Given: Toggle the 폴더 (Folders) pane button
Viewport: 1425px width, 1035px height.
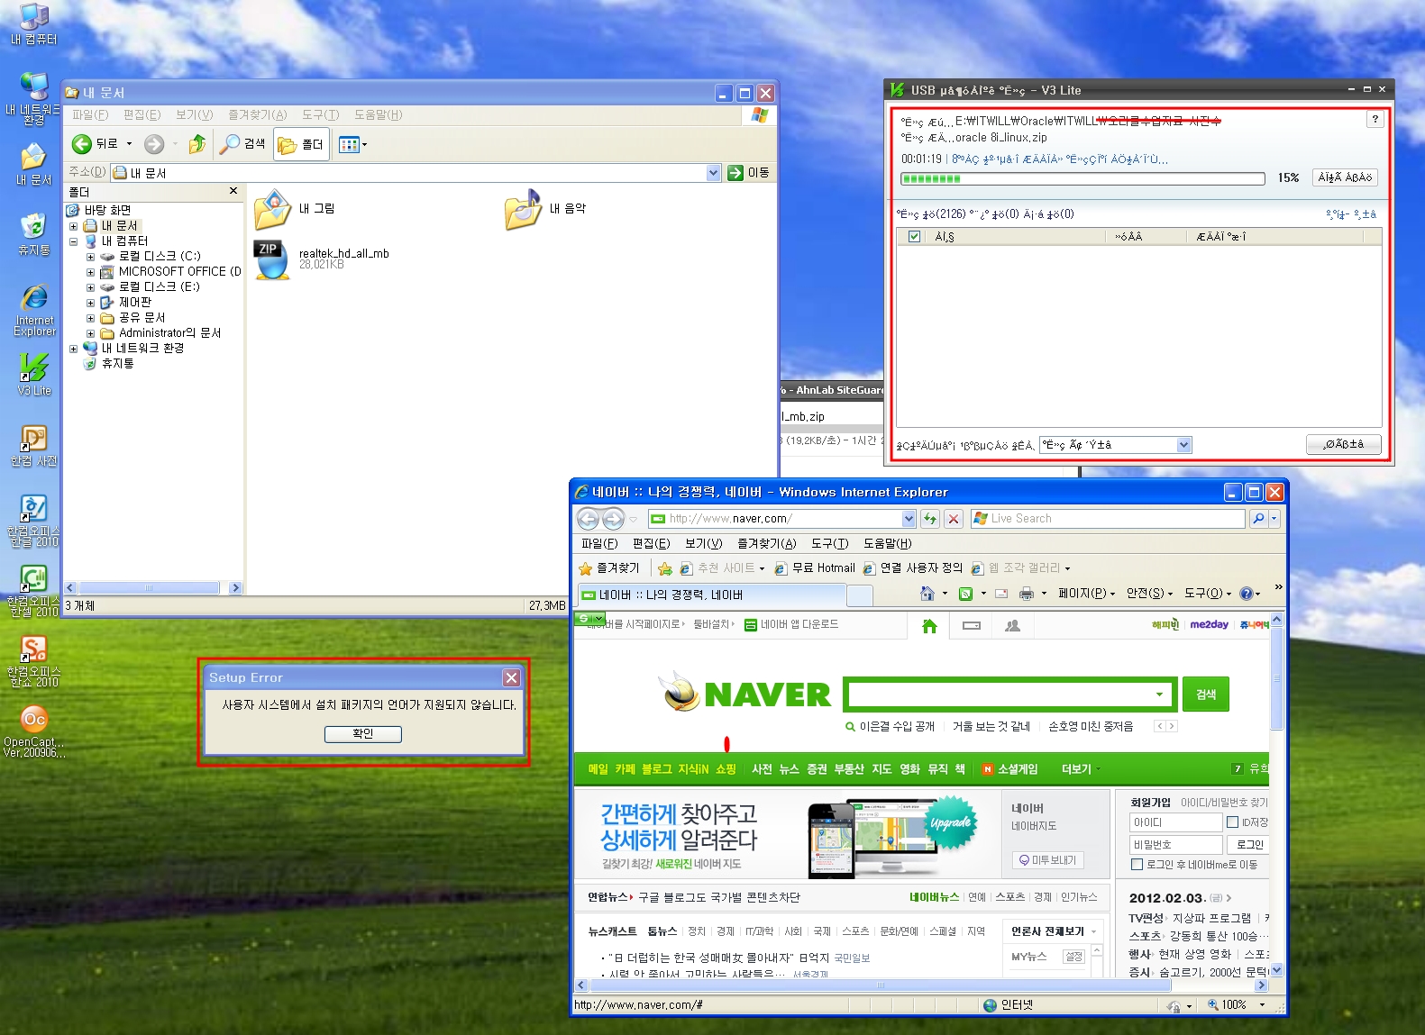Looking at the screenshot, I should (x=301, y=144).
